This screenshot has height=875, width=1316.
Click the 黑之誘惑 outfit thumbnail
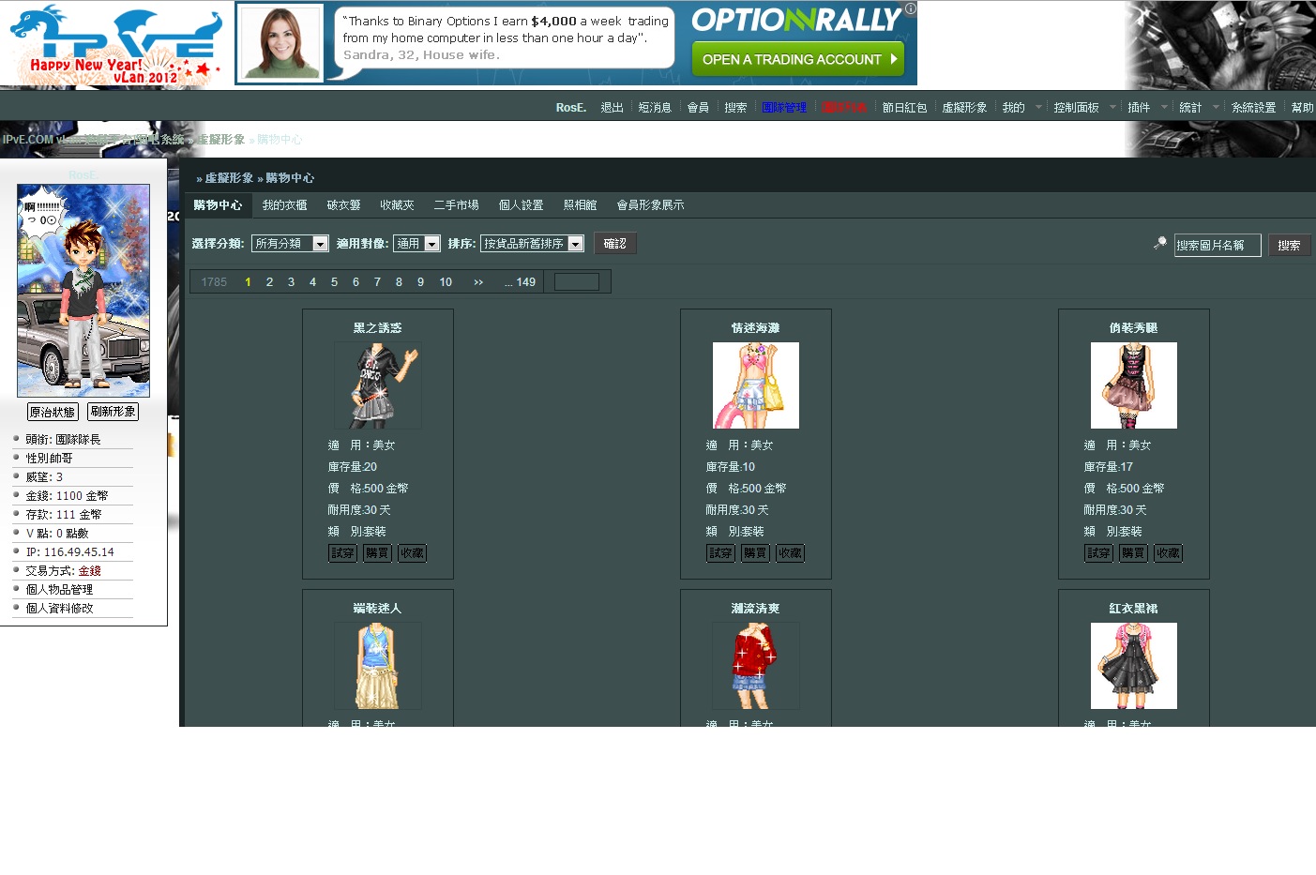tap(378, 385)
